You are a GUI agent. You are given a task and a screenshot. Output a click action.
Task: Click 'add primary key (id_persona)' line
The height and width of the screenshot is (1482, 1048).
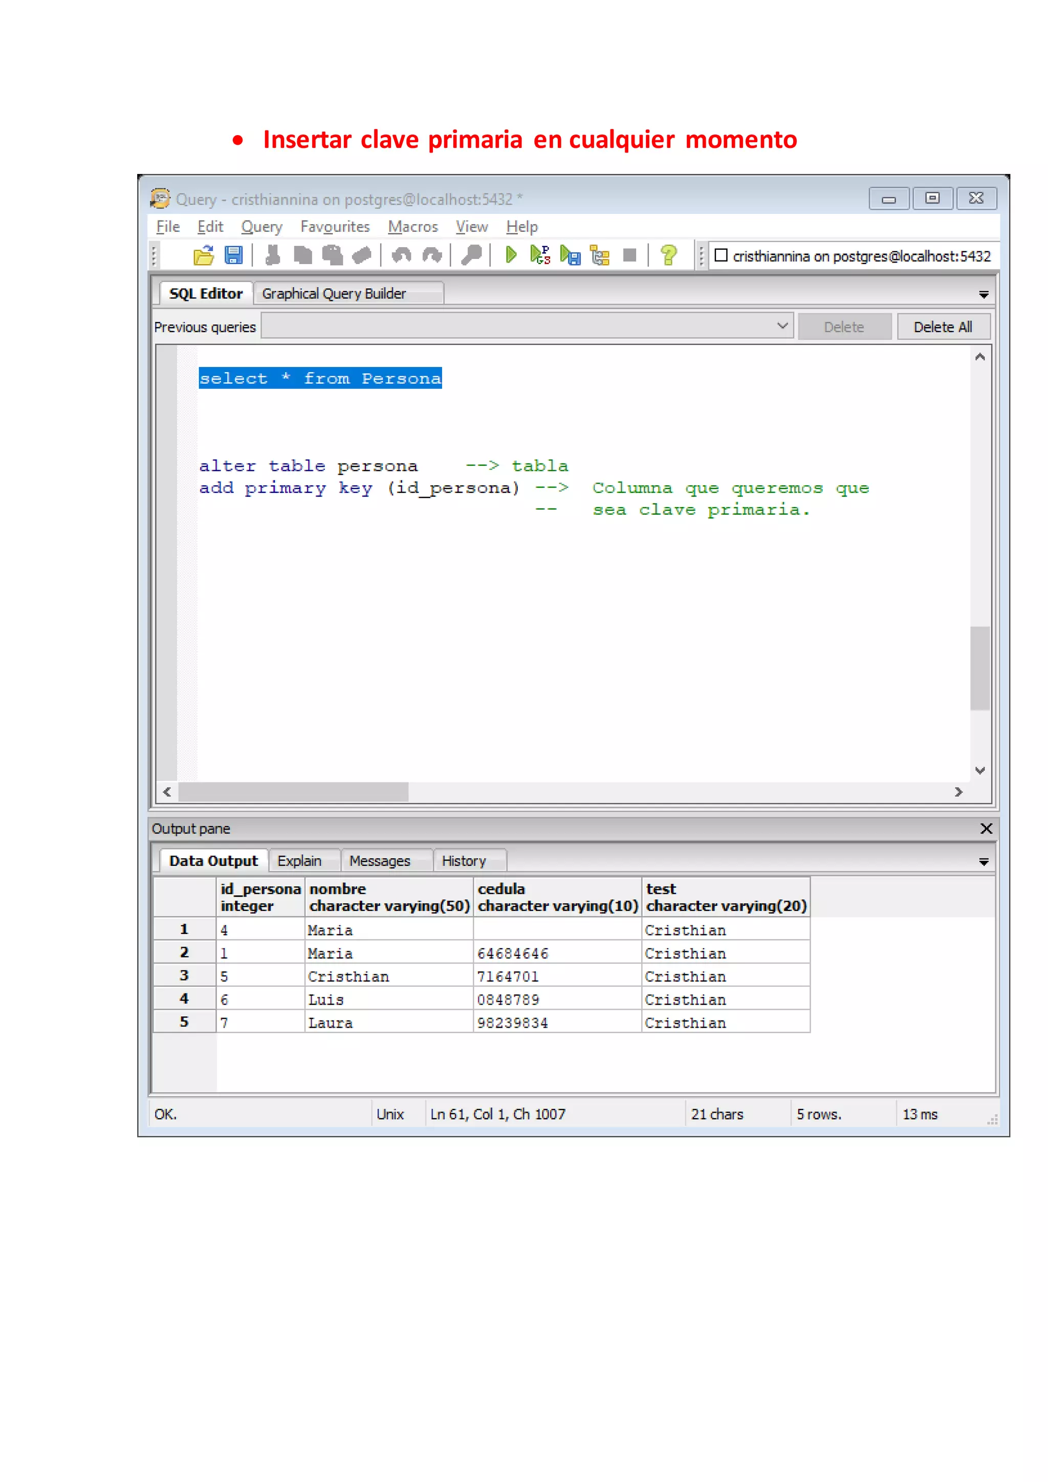[359, 488]
